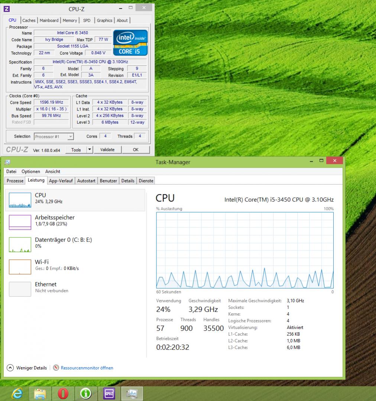Open Ressourcenmonitor öffnen link
The height and width of the screenshot is (401, 376).
(x=87, y=368)
